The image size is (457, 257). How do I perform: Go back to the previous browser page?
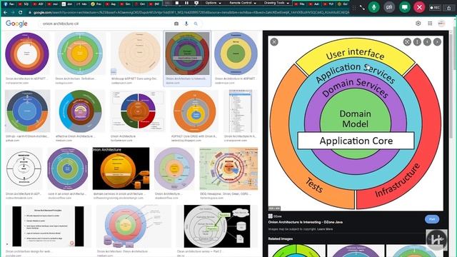pos(5,13)
